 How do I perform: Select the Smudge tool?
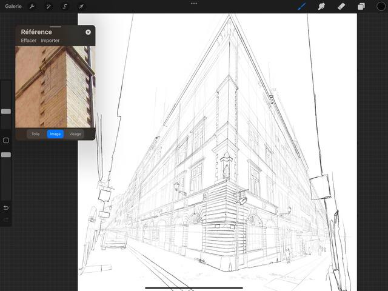click(321, 7)
